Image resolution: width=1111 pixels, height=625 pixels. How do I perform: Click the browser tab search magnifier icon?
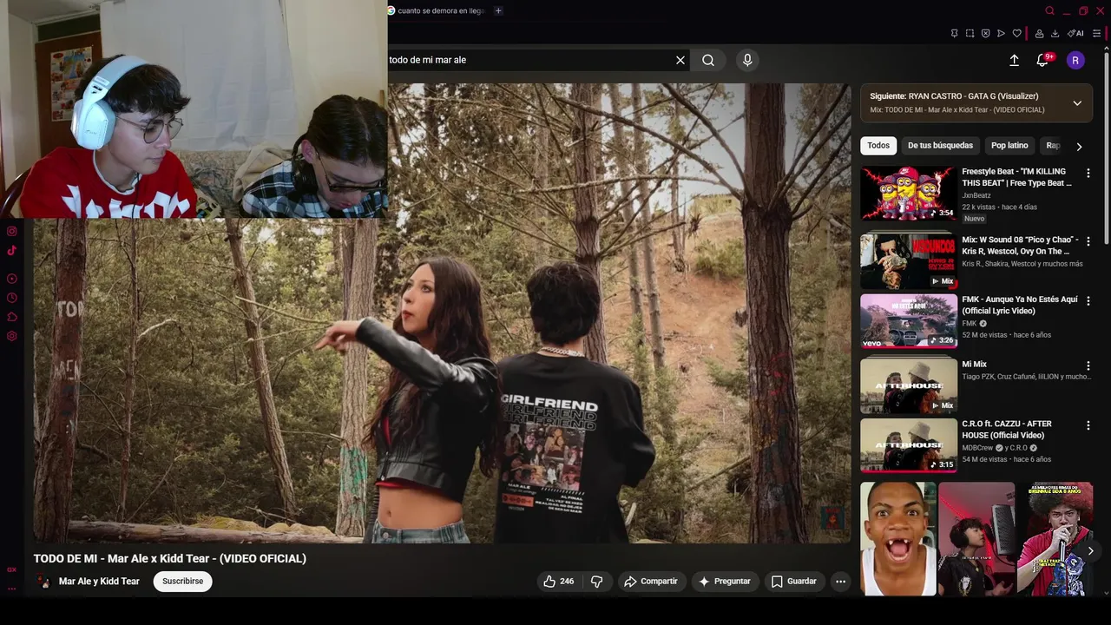(1049, 10)
